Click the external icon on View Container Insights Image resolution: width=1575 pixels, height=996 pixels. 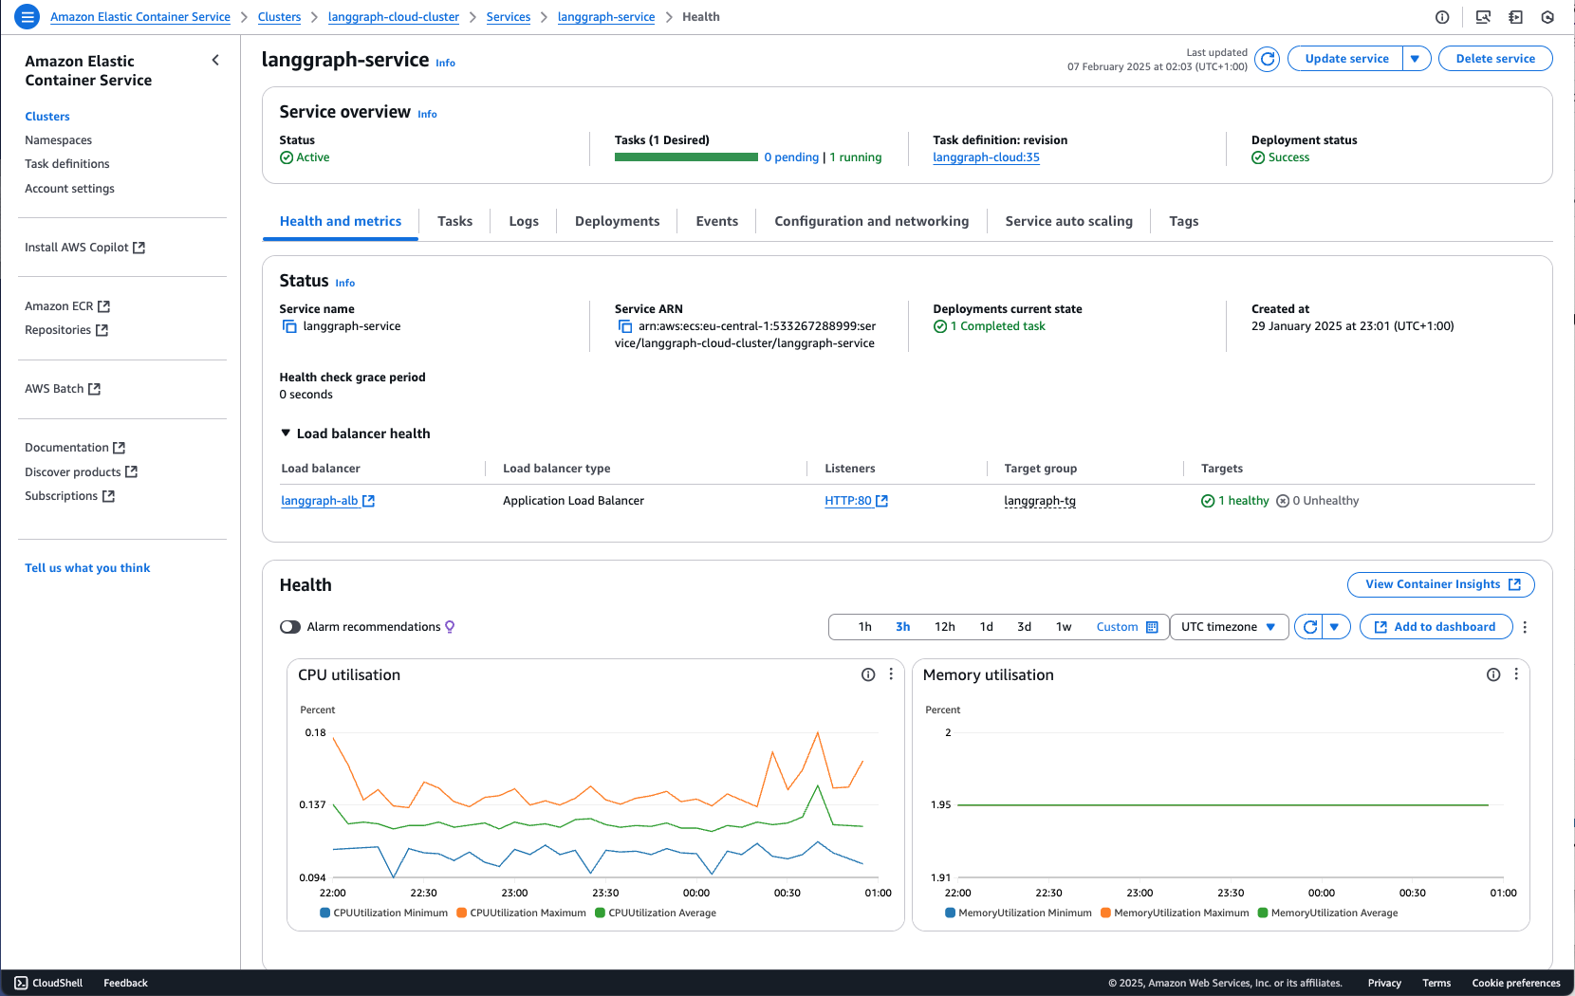(1514, 584)
